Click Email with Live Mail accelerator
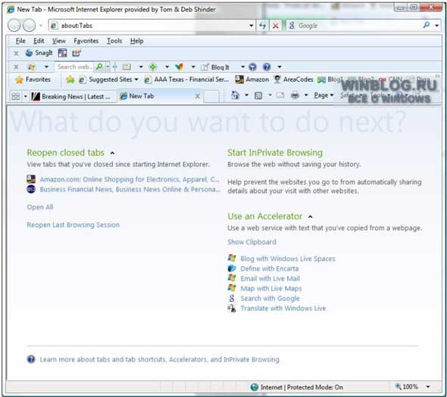 click(x=270, y=278)
